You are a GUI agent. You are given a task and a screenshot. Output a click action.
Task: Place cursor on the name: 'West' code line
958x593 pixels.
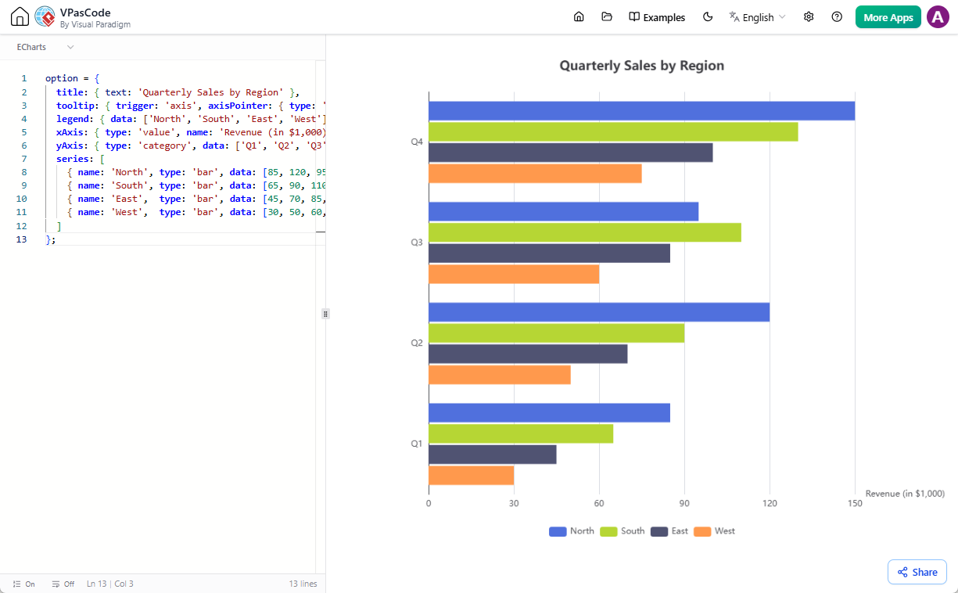(x=196, y=211)
